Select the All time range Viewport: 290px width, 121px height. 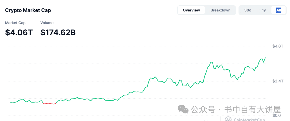click(278, 10)
